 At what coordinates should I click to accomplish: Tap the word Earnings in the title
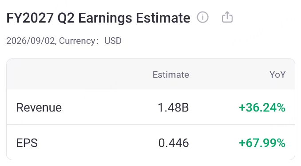105,19
